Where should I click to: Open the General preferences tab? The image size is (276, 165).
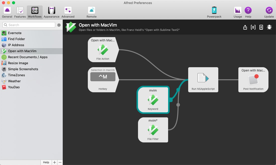(x=7, y=12)
